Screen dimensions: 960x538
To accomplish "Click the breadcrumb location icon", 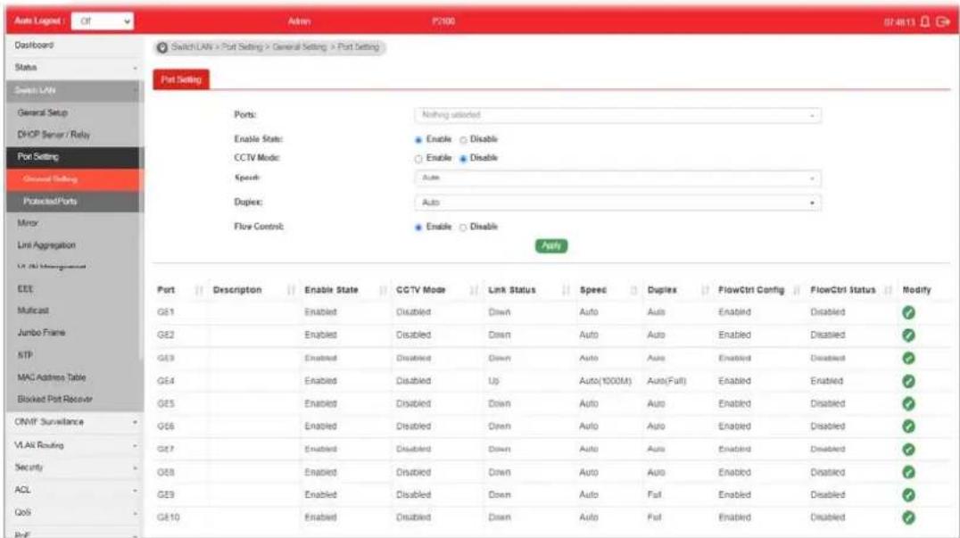I will (x=161, y=48).
